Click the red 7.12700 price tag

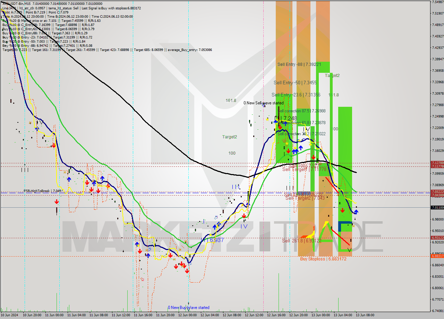pos(437,163)
